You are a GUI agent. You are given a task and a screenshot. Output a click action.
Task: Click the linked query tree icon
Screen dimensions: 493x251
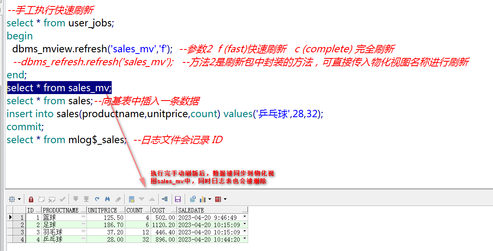[x=164, y=199]
